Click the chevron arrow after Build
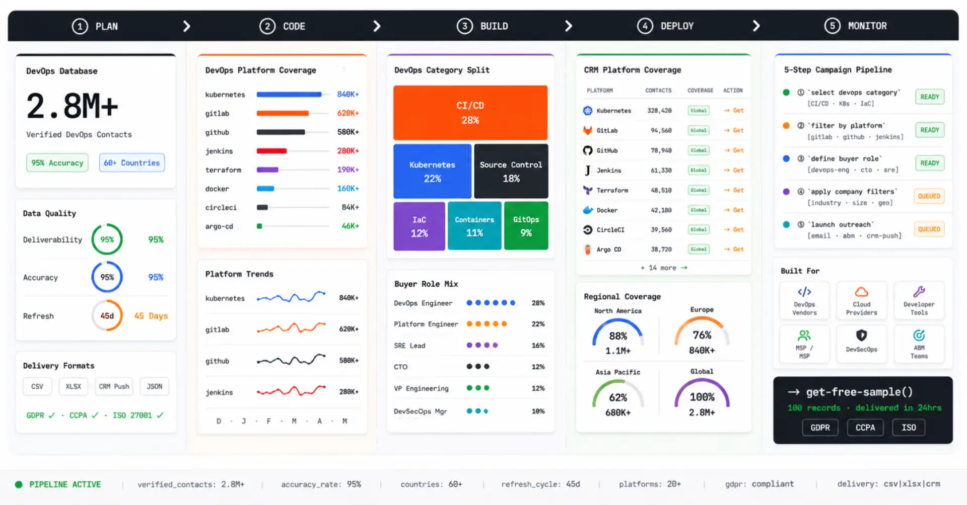 click(x=569, y=26)
